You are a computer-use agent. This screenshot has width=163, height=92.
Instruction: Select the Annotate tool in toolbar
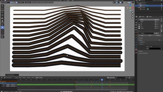2,37
